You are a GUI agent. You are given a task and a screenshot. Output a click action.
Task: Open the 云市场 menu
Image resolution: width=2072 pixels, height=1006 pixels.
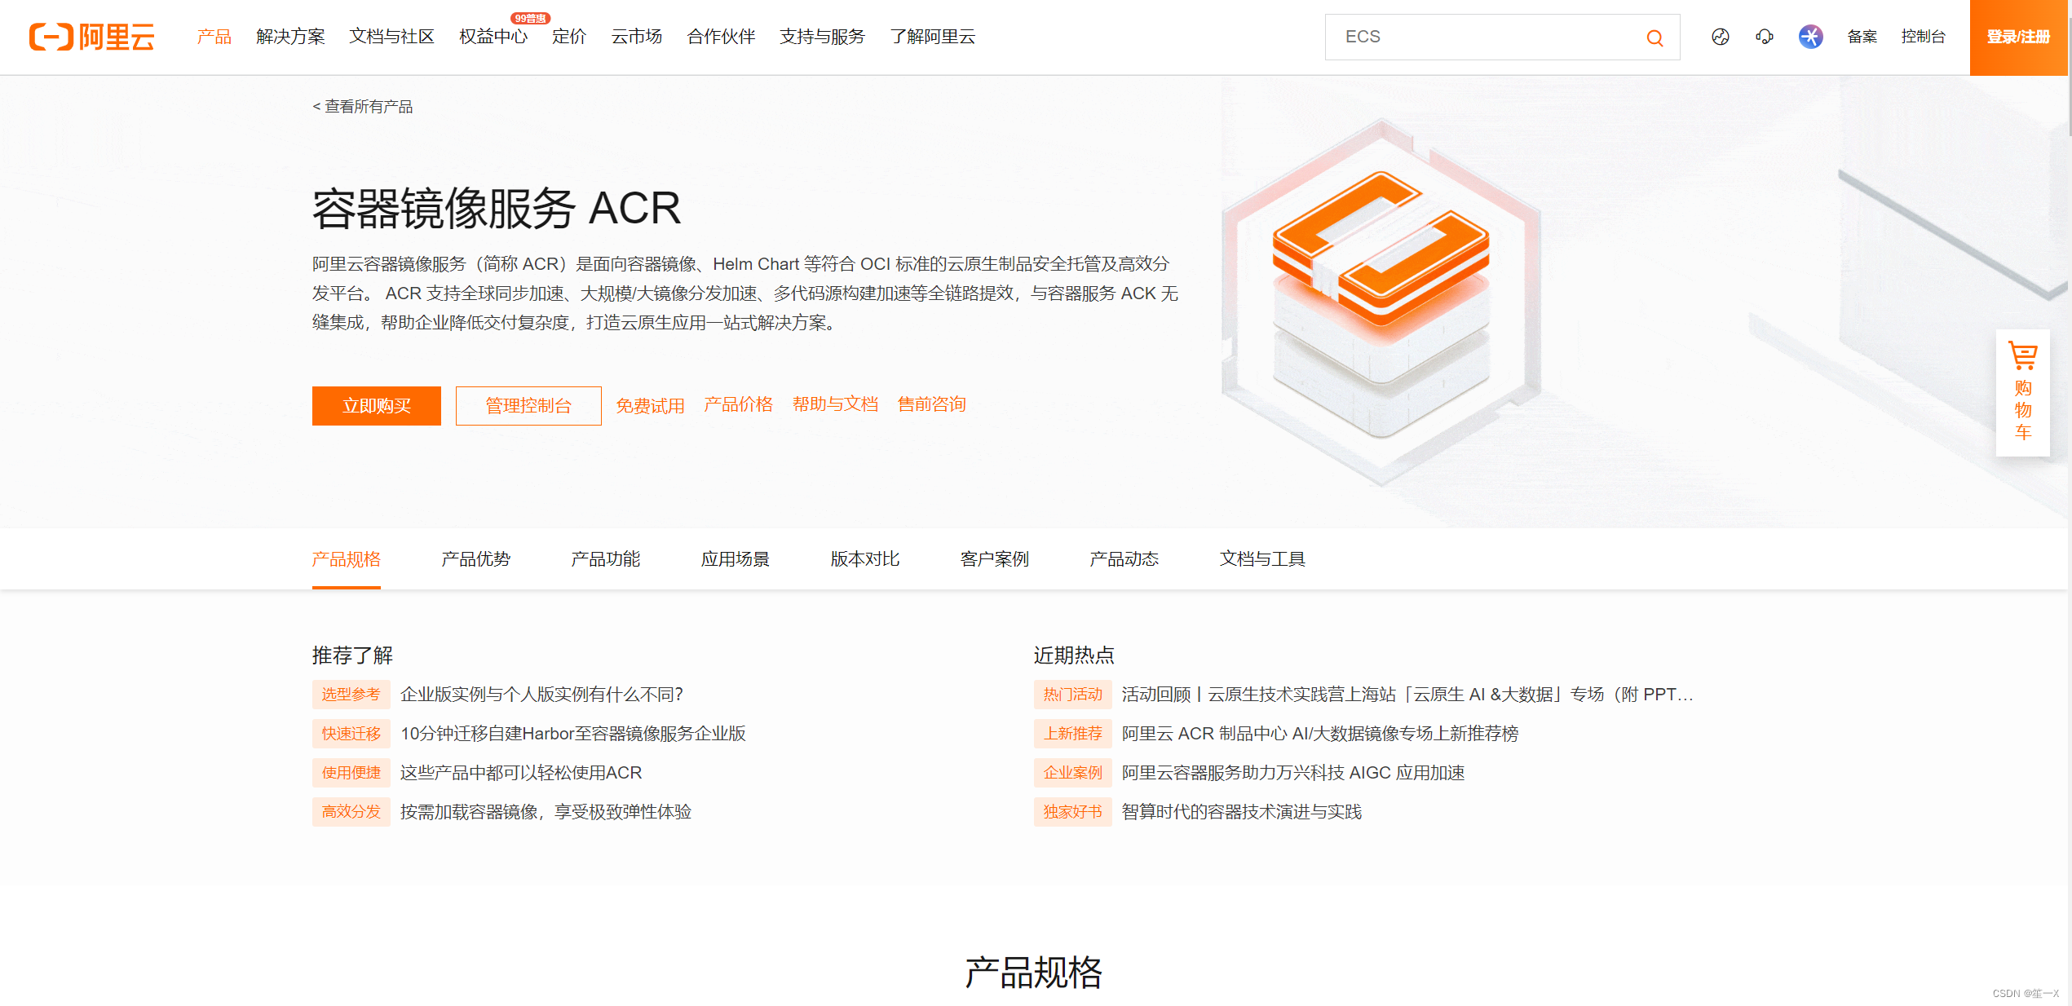point(637,37)
